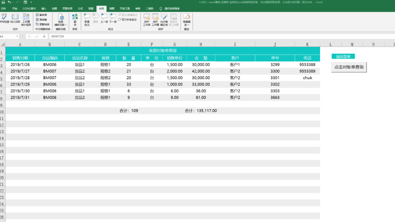Select quantity cell 33
This screenshot has width=395, height=222.
[x=128, y=84]
